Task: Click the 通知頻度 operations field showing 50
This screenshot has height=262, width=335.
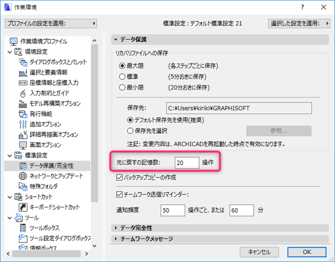Action: pos(173,210)
